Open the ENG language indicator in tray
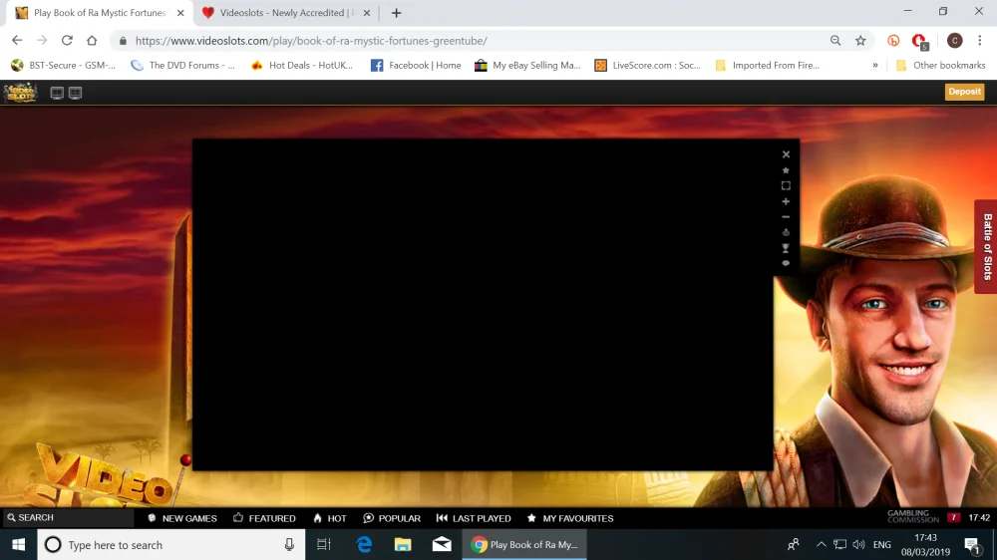 (x=882, y=545)
